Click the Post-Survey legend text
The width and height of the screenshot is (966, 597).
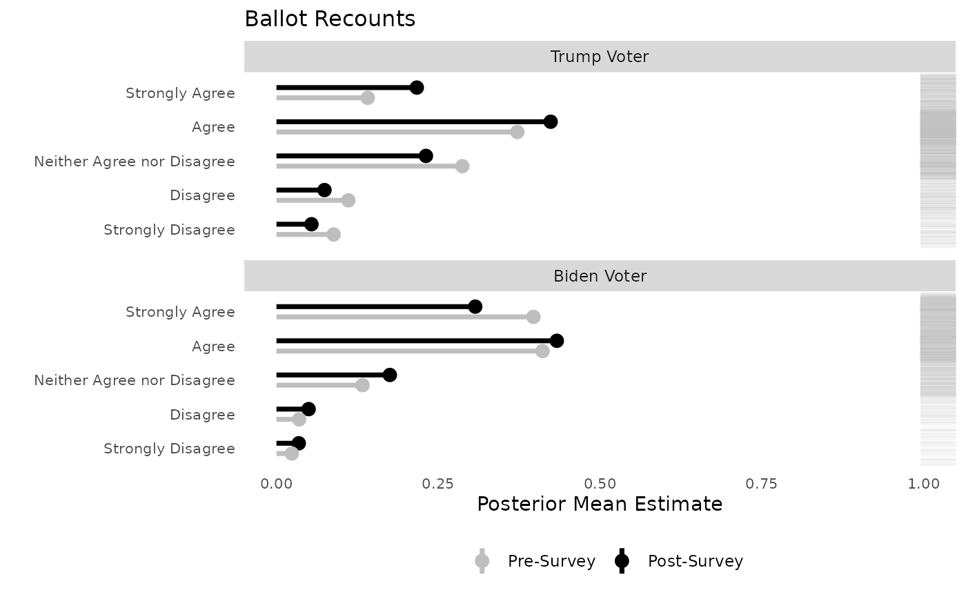click(696, 561)
